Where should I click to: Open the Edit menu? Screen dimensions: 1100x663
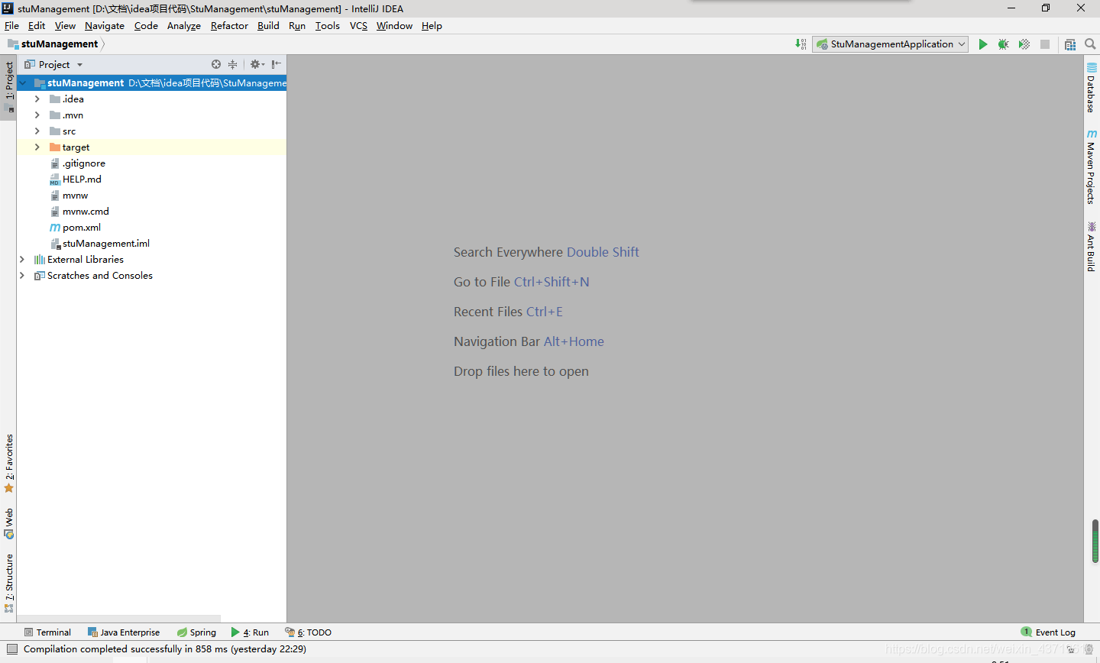pyautogui.click(x=37, y=26)
